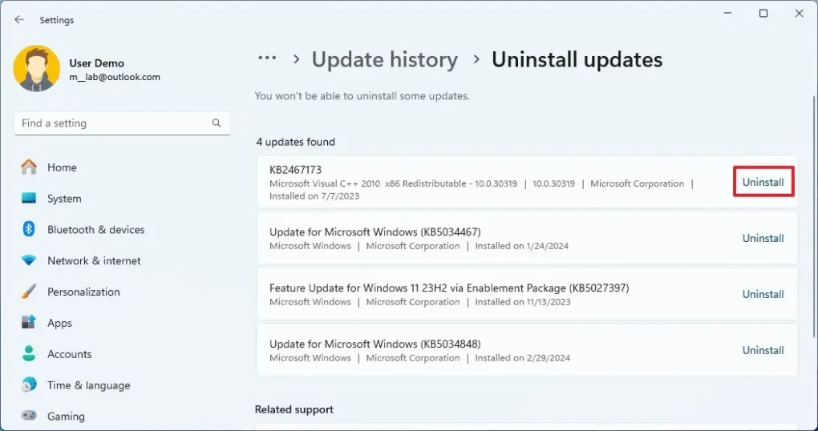Click the Personalization paintbrush icon
The width and height of the screenshot is (818, 431).
[29, 292]
